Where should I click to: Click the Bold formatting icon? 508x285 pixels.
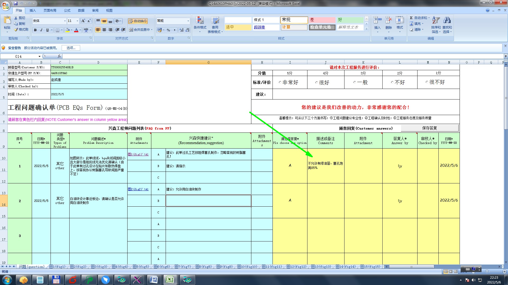[35, 30]
